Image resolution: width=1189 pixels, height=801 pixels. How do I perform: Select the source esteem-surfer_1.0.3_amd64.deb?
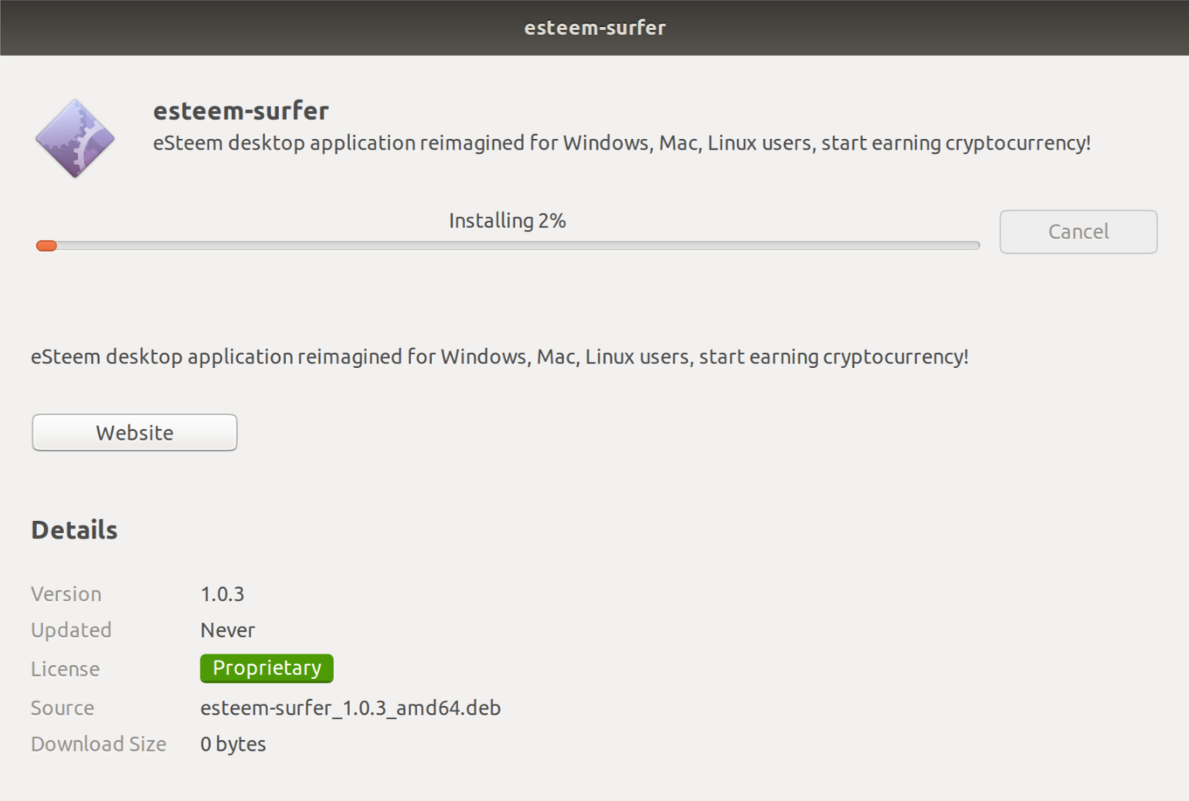[351, 708]
